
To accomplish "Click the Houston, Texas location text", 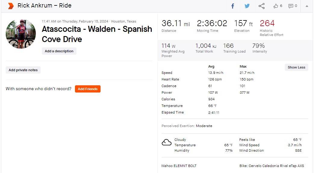I will (x=123, y=21).
